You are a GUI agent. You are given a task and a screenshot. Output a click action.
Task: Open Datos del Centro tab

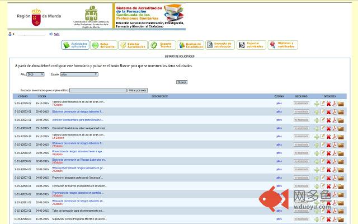[103, 45]
